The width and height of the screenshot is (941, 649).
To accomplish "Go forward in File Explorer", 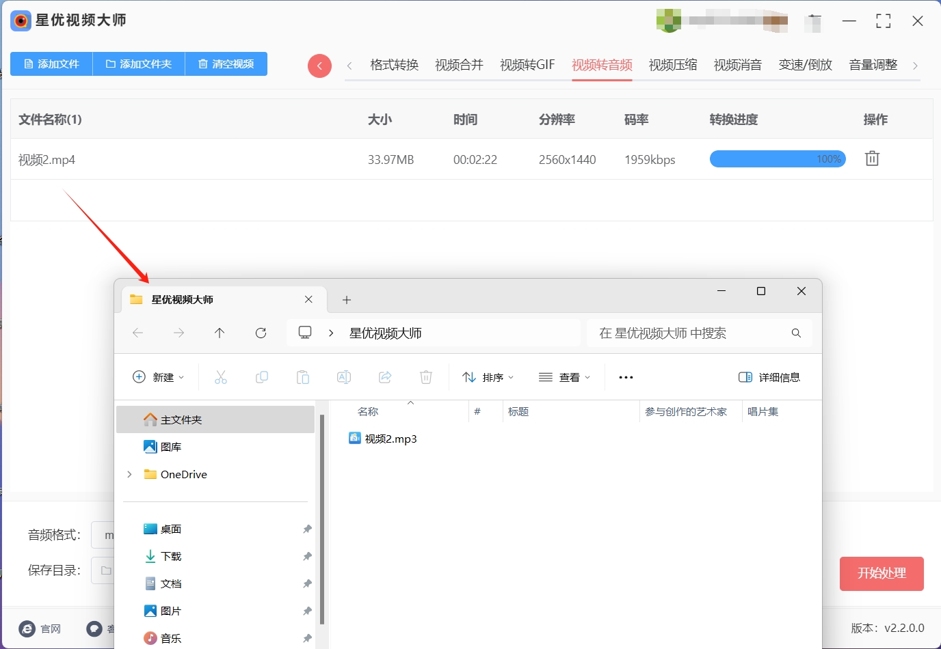I will [179, 333].
